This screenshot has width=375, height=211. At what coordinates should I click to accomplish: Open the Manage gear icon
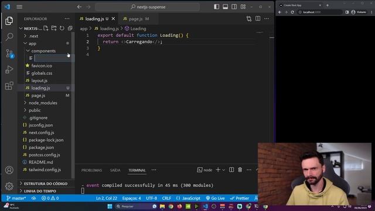click(9, 186)
